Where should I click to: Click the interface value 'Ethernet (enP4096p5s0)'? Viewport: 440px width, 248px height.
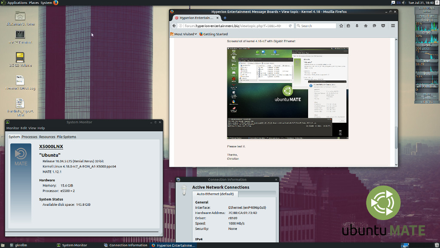pyautogui.click(x=247, y=208)
